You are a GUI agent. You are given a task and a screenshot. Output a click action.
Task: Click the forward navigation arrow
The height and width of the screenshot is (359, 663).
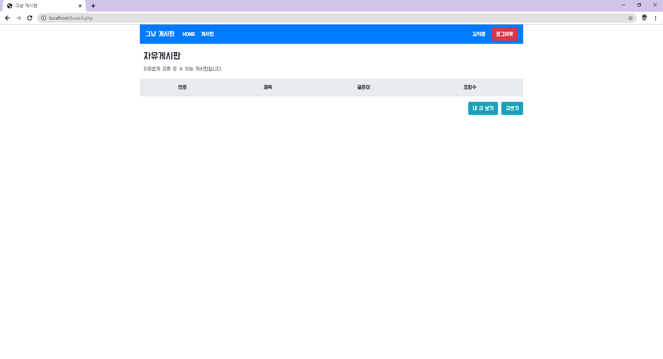[x=19, y=18]
